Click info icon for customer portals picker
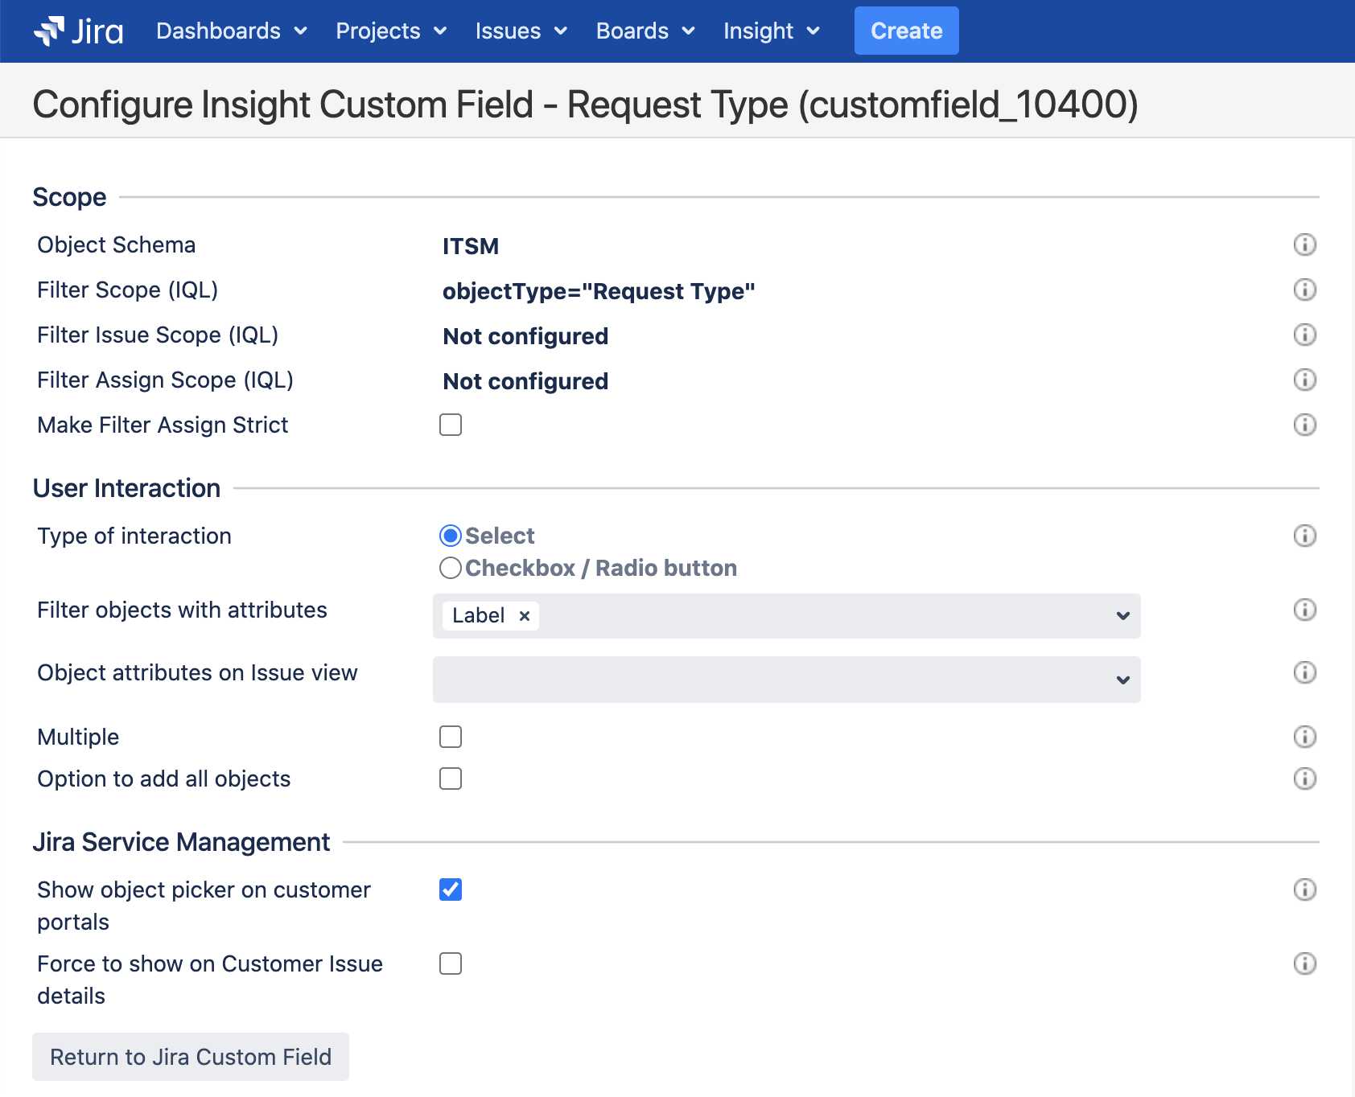 click(1304, 890)
